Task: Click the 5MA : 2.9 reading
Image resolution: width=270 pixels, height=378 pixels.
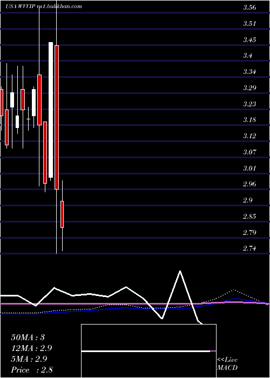Action: pos(29,359)
